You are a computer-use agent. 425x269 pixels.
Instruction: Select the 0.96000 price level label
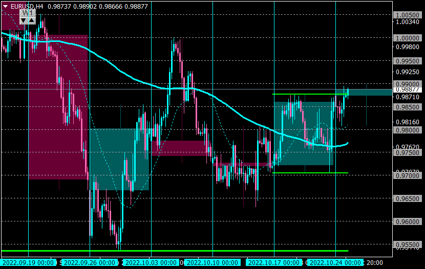click(x=408, y=221)
